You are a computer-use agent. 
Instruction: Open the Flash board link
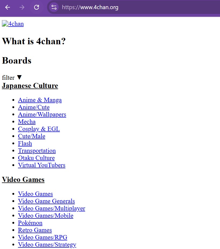(25, 144)
